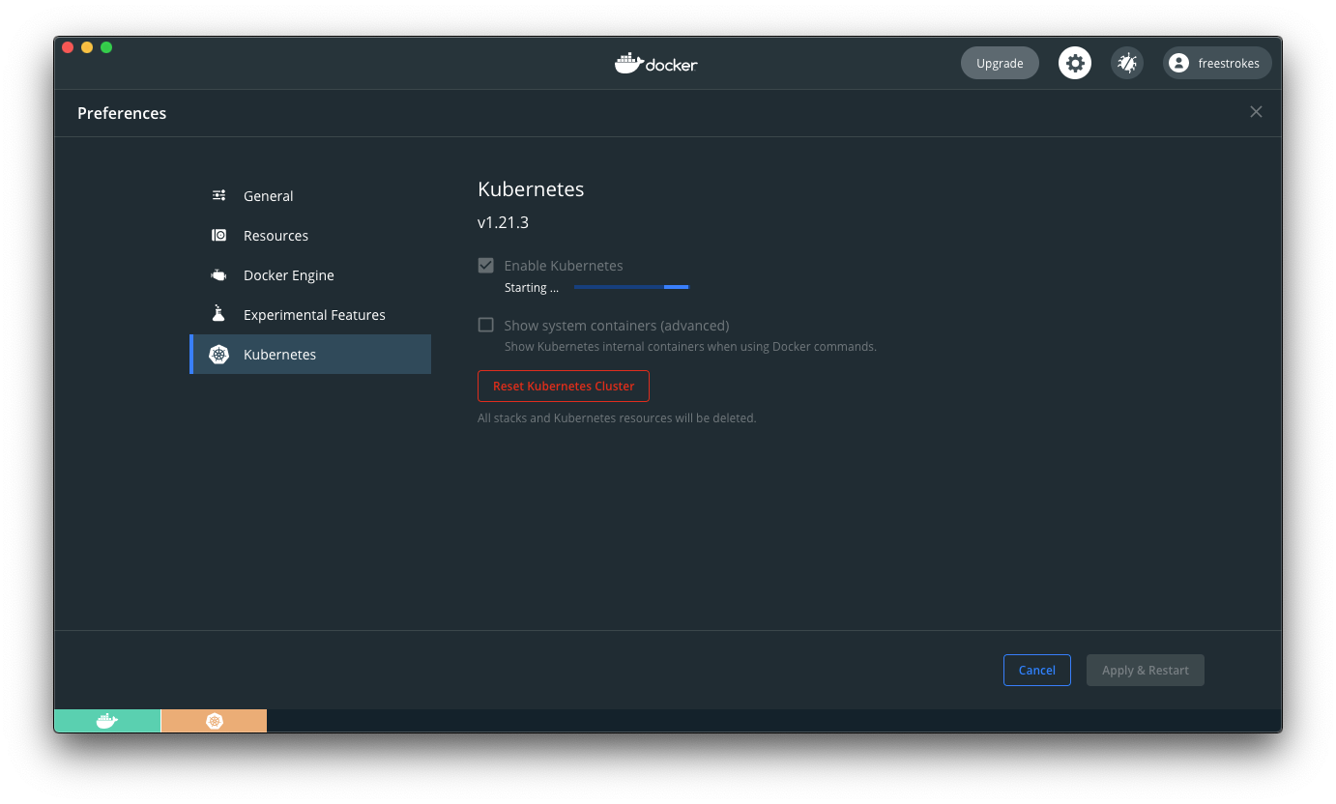Click the yellow minimize window button

coord(87,47)
